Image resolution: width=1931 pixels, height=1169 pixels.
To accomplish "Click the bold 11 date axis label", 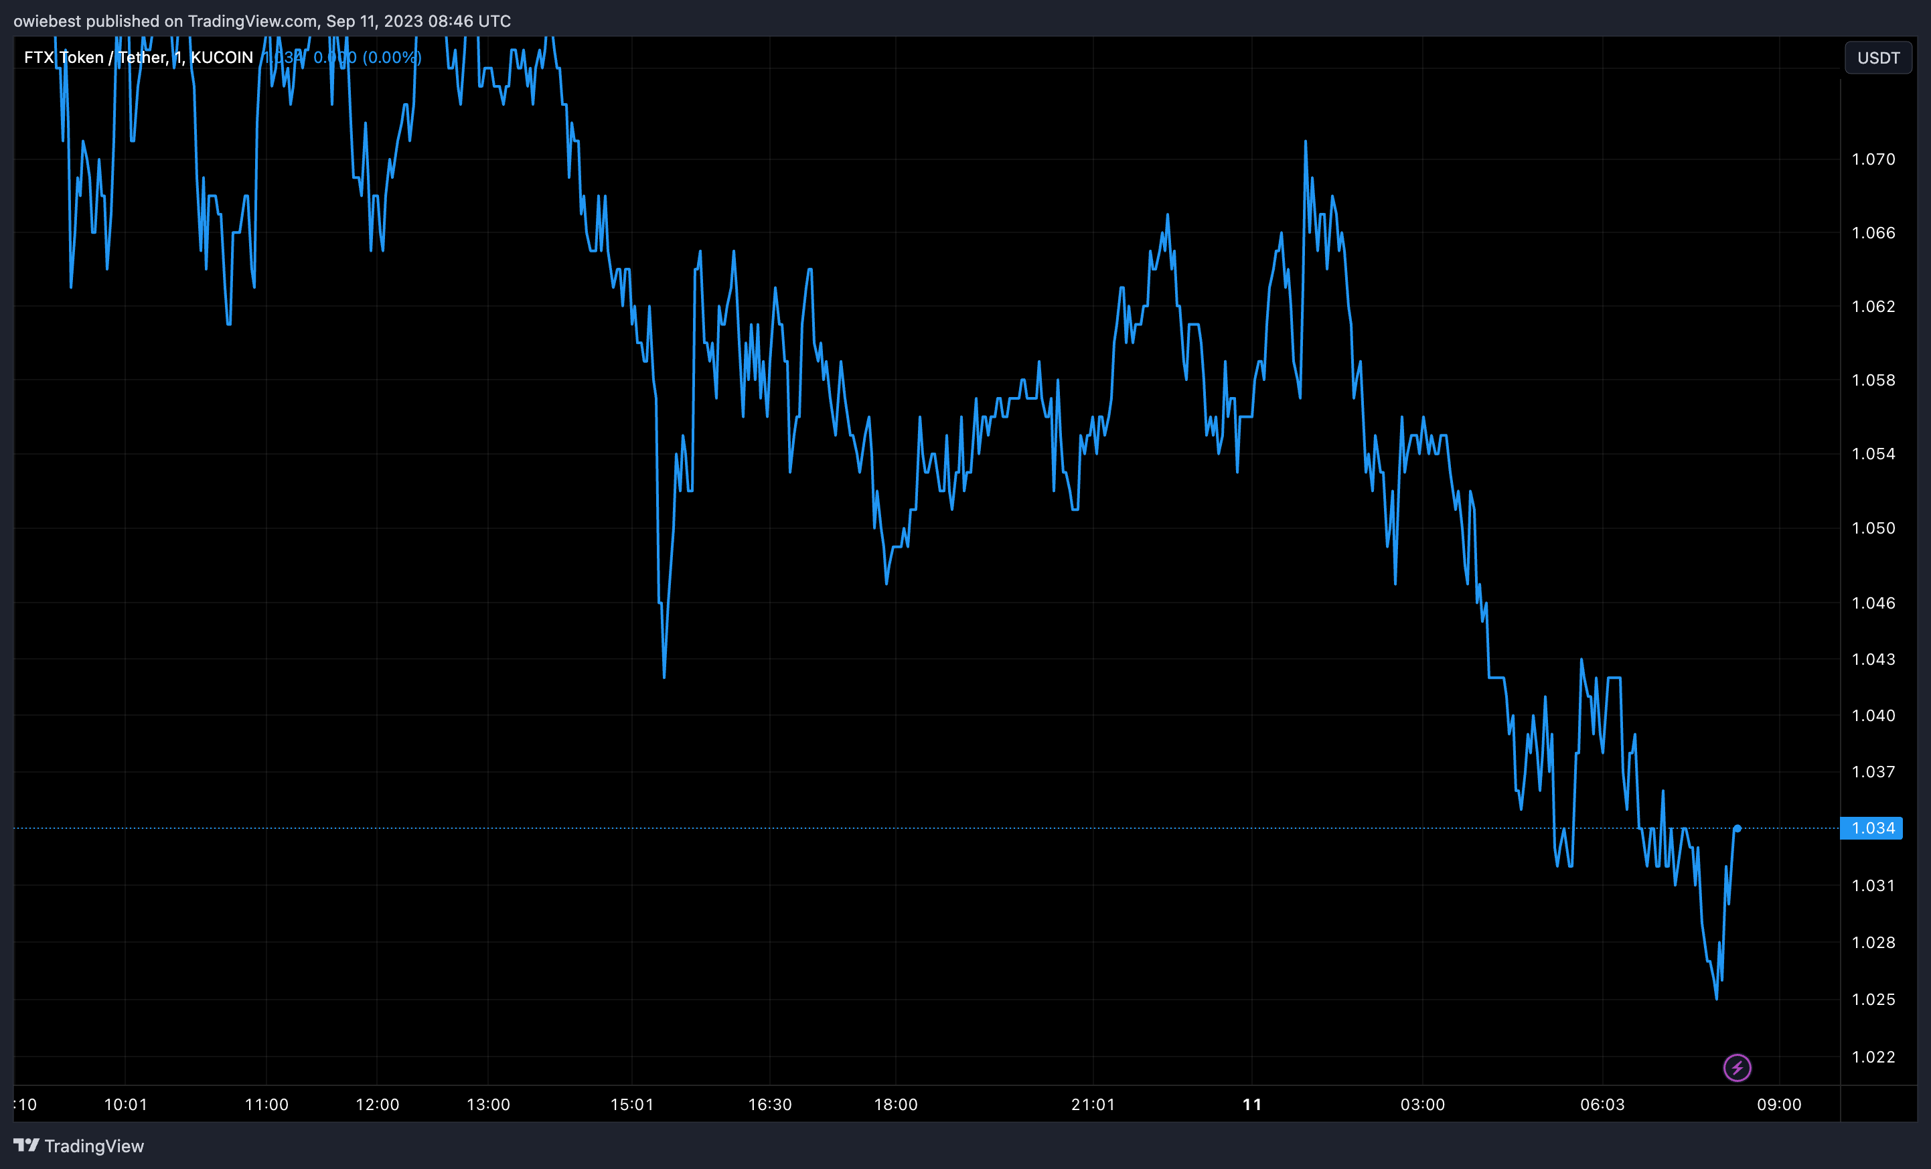I will click(x=1252, y=1105).
